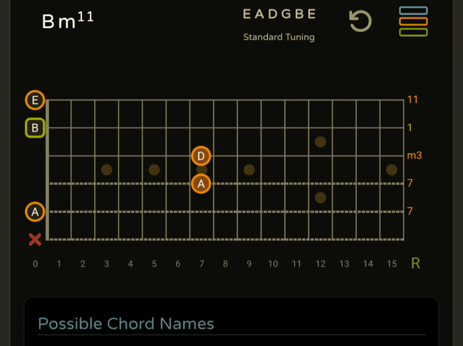Open the three-bar stacked menu icon
This screenshot has height=346, width=463.
pyautogui.click(x=413, y=22)
